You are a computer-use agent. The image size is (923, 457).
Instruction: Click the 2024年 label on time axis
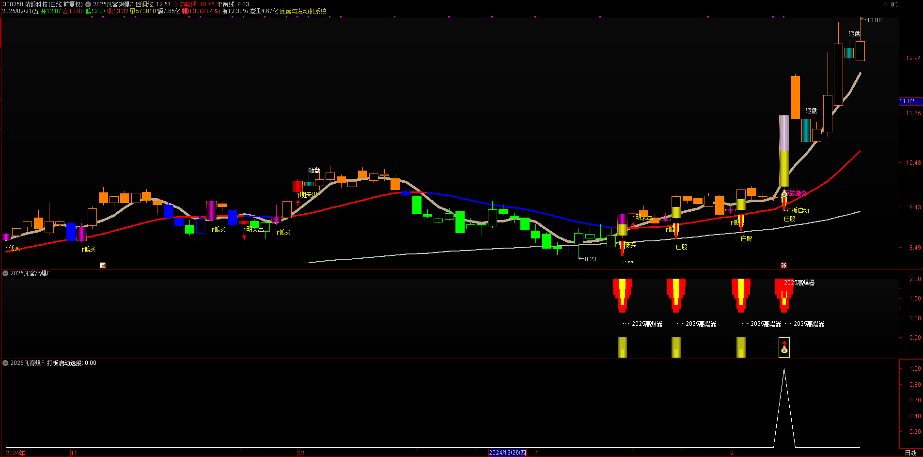[x=16, y=453]
